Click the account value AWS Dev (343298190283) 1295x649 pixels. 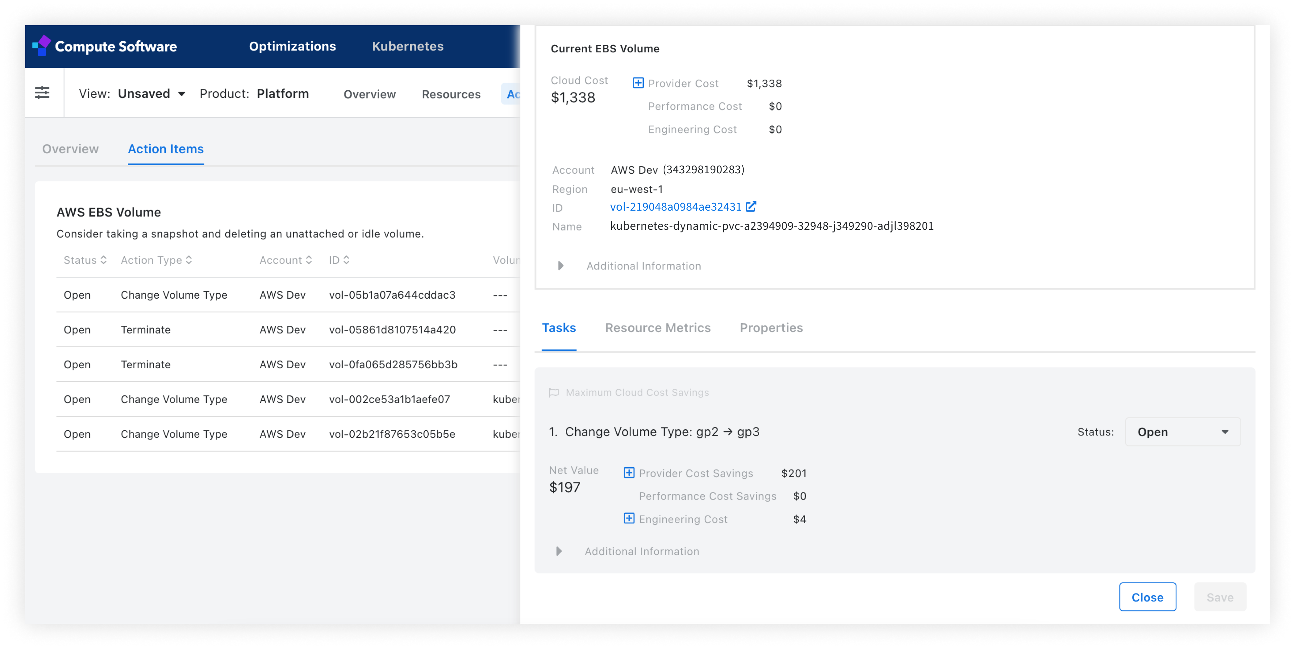click(677, 170)
